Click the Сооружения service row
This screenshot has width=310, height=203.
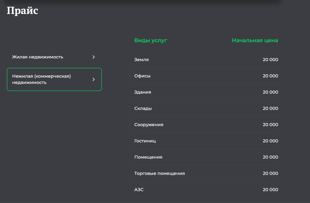point(149,125)
